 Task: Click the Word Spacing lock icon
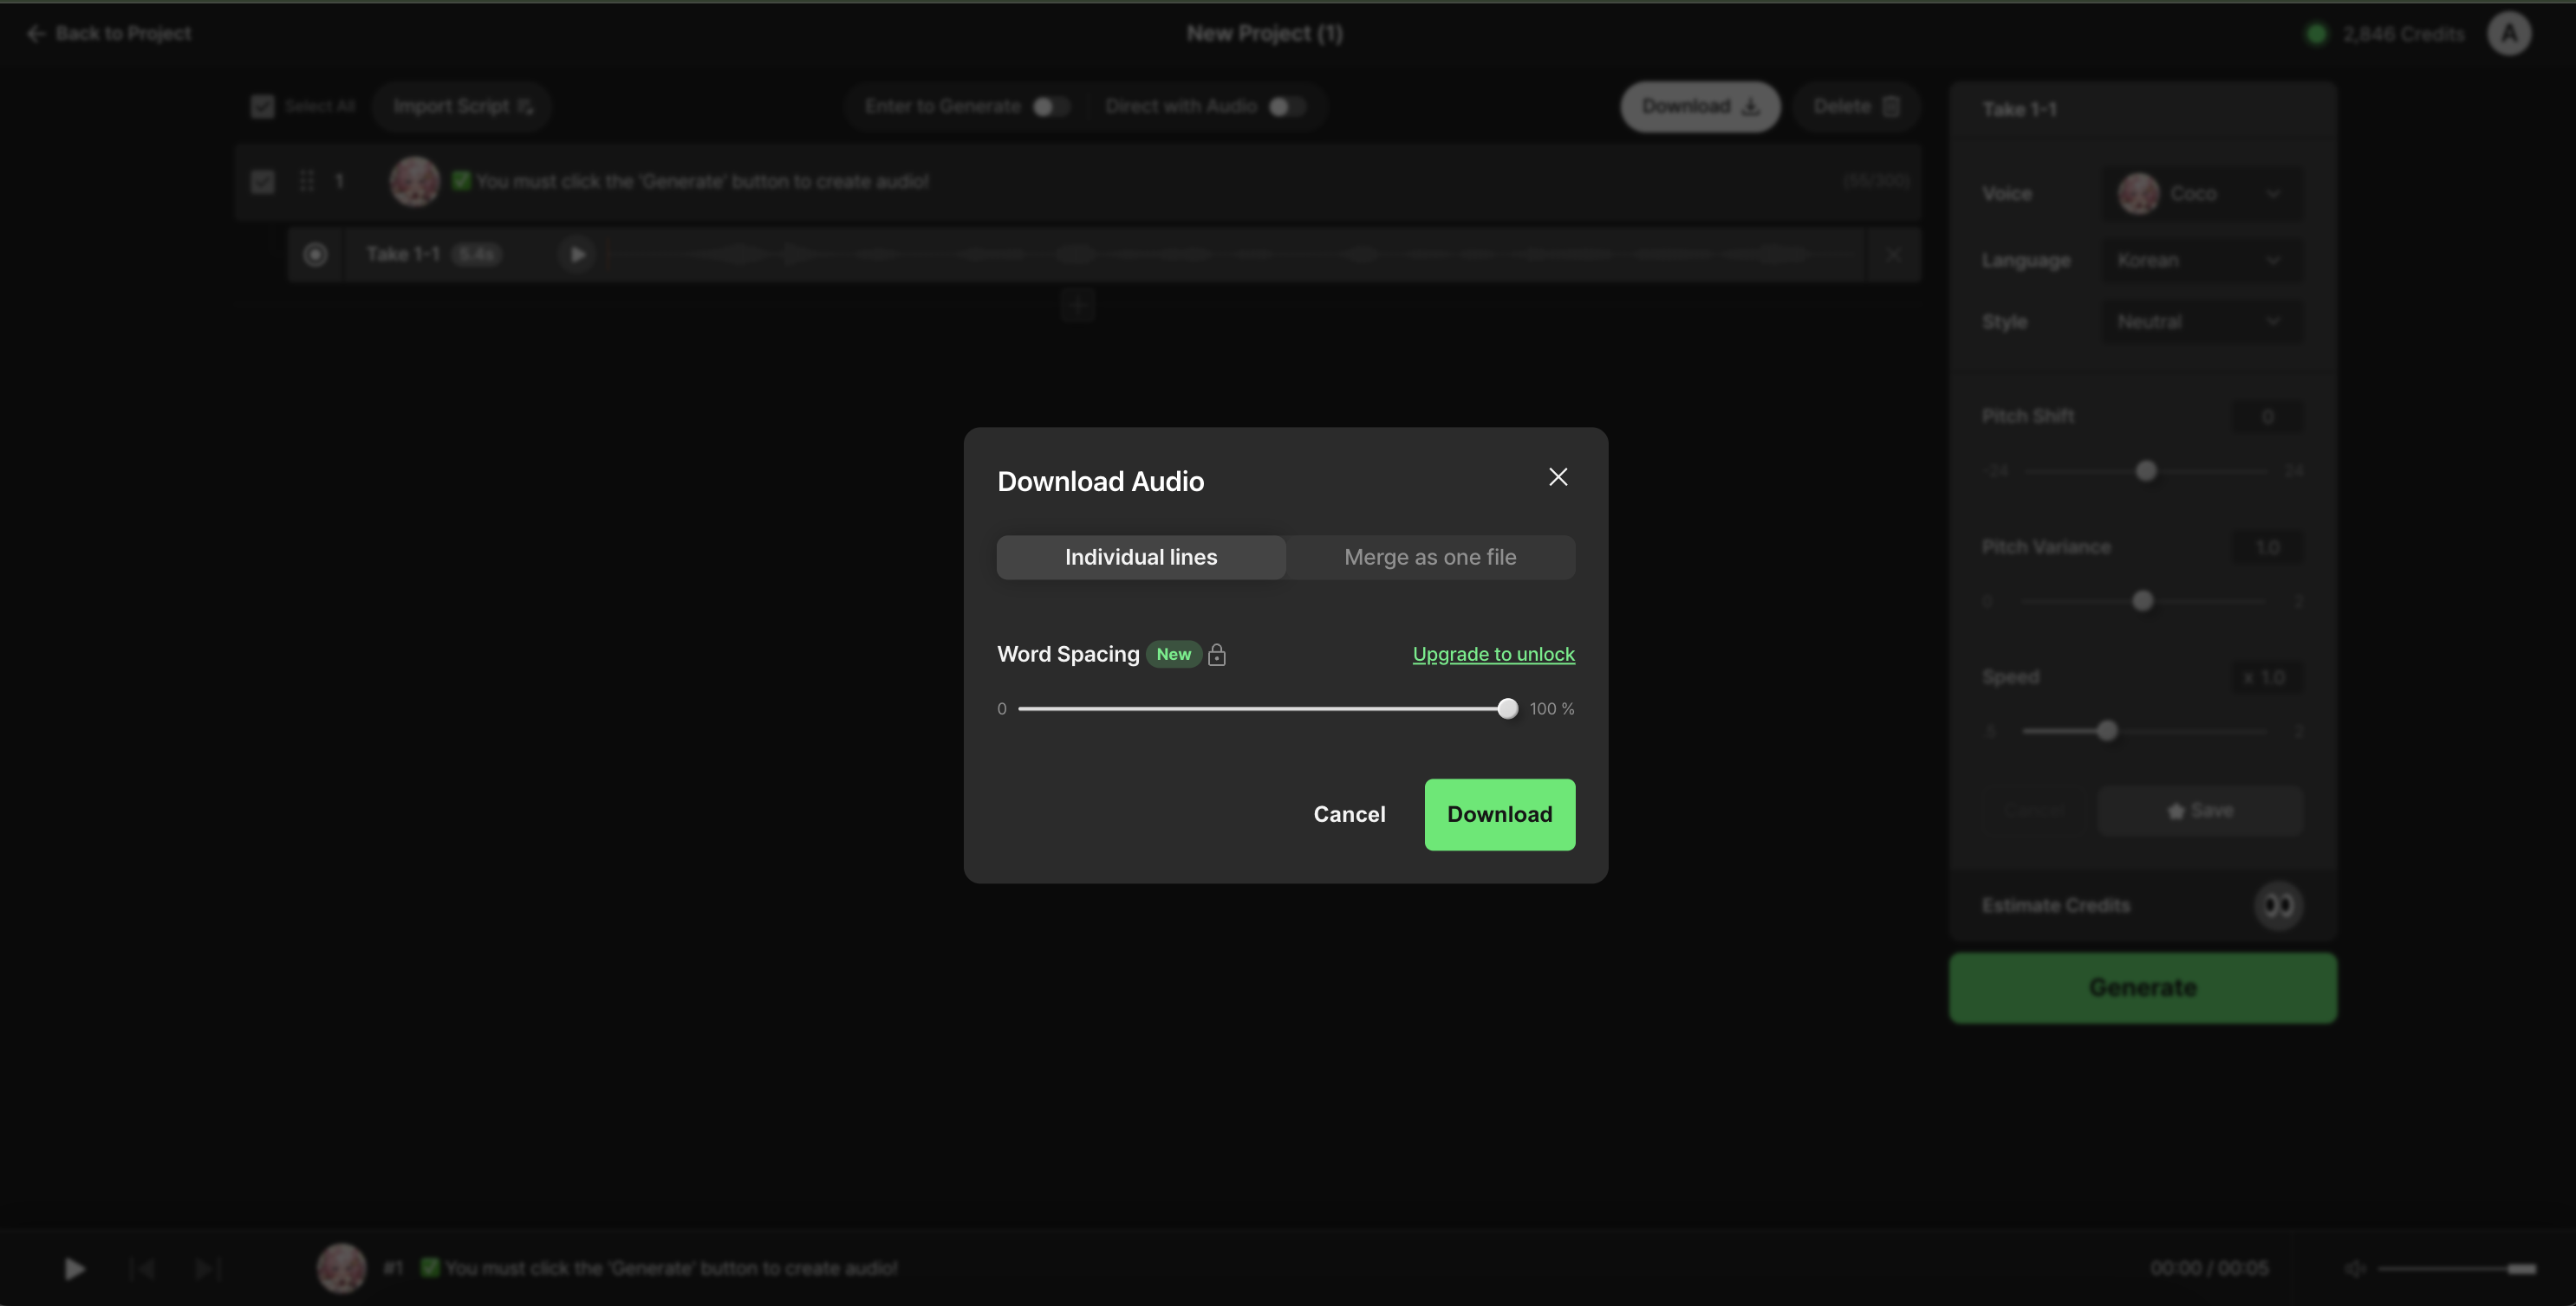[x=1217, y=655]
